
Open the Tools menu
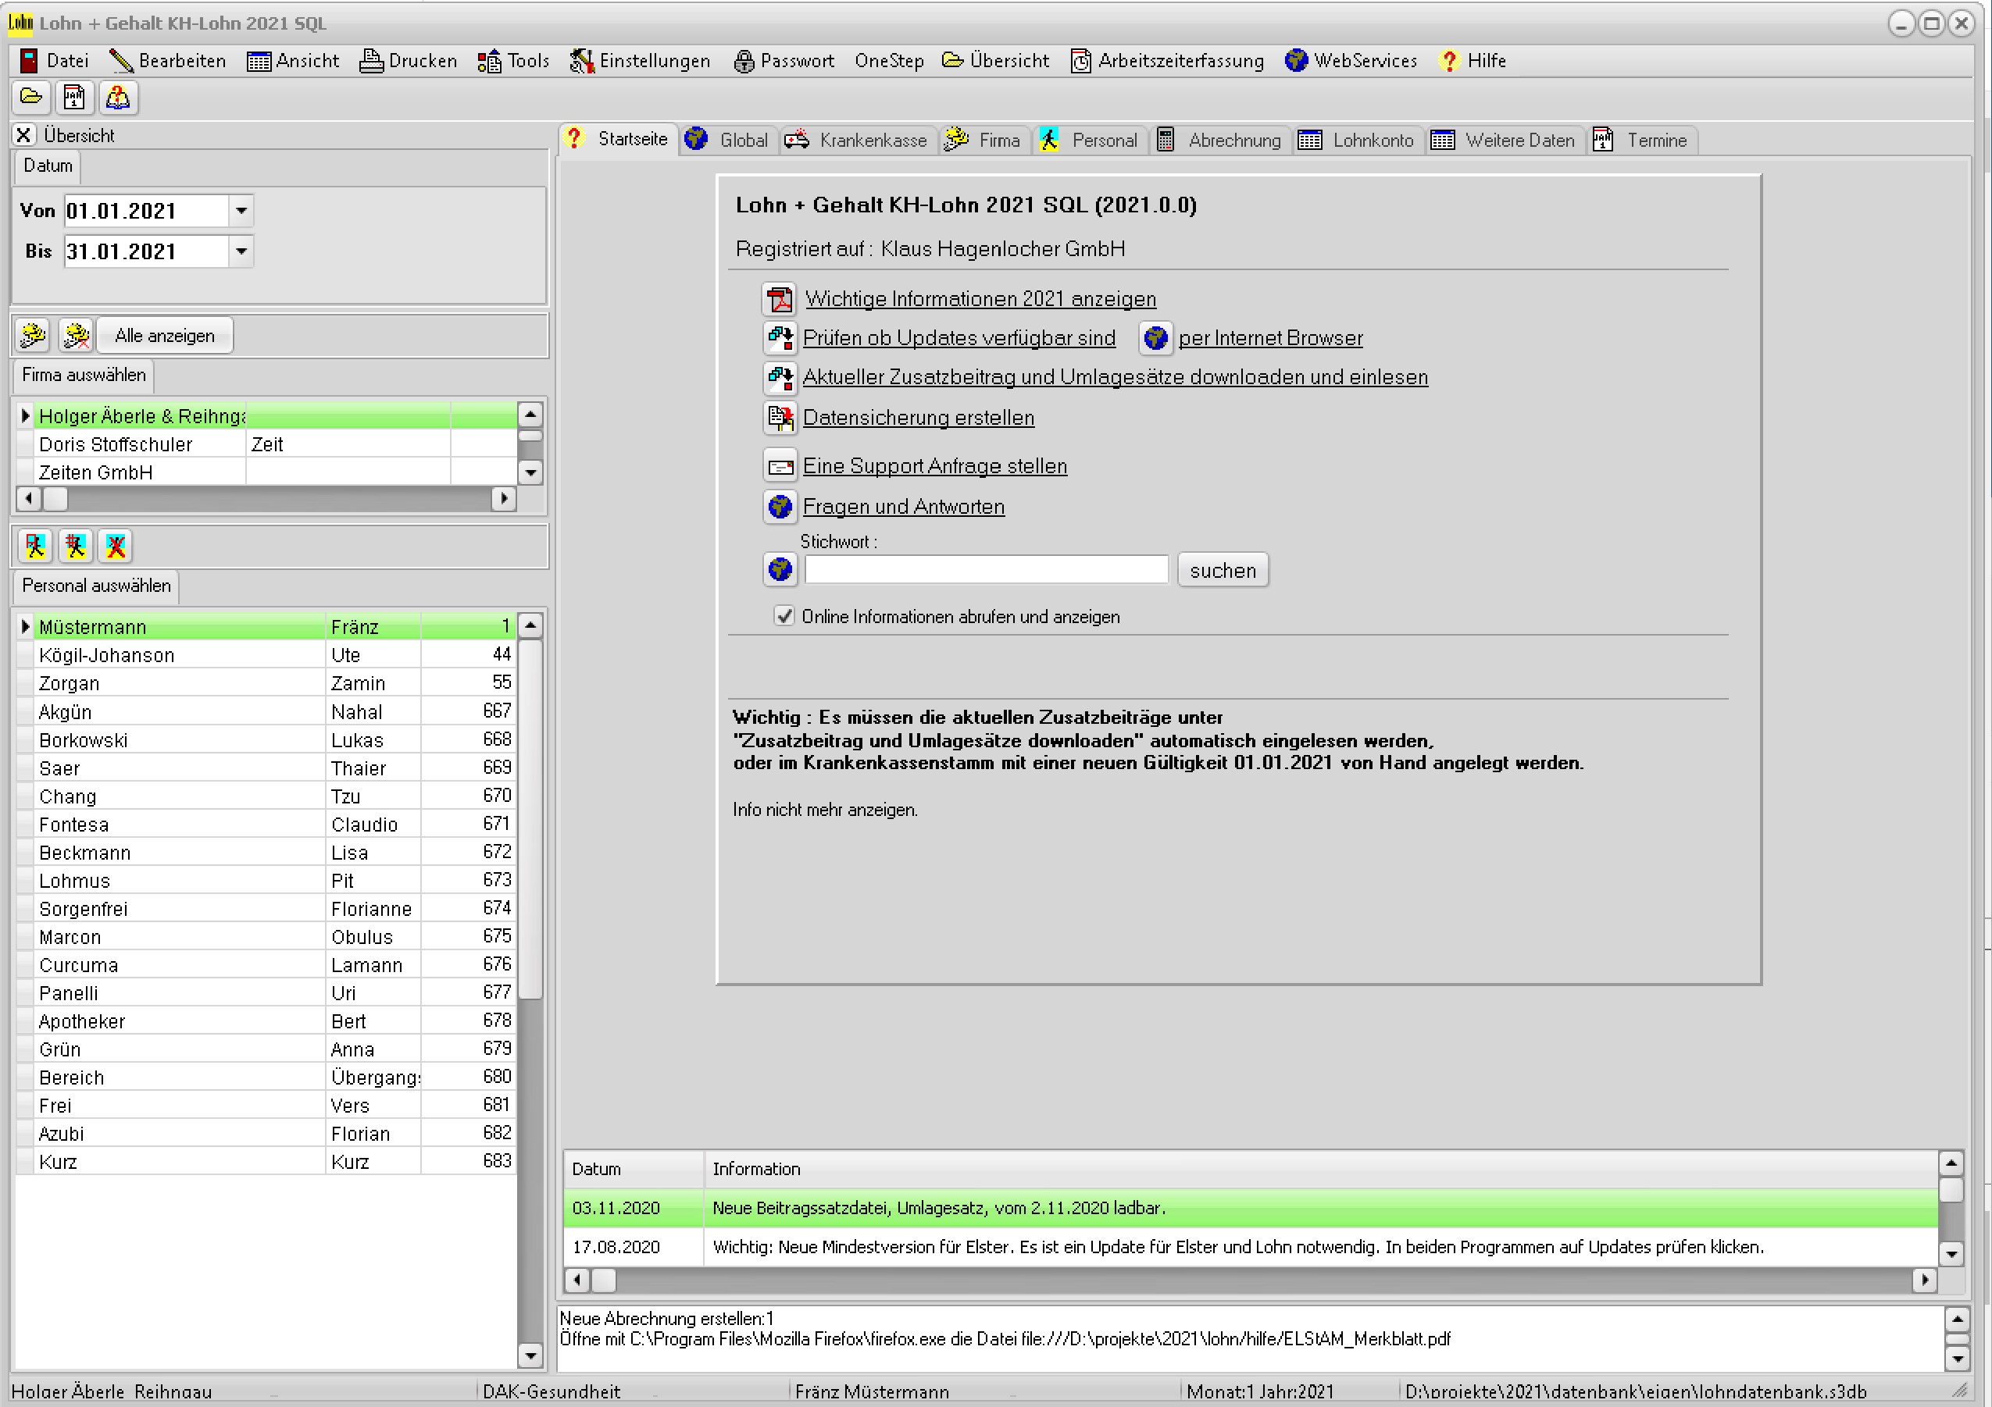click(513, 61)
